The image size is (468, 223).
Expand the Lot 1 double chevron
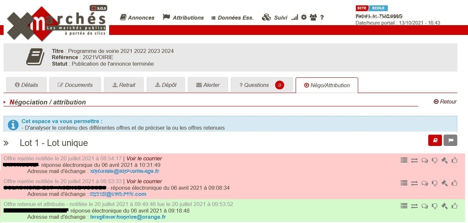6,143
